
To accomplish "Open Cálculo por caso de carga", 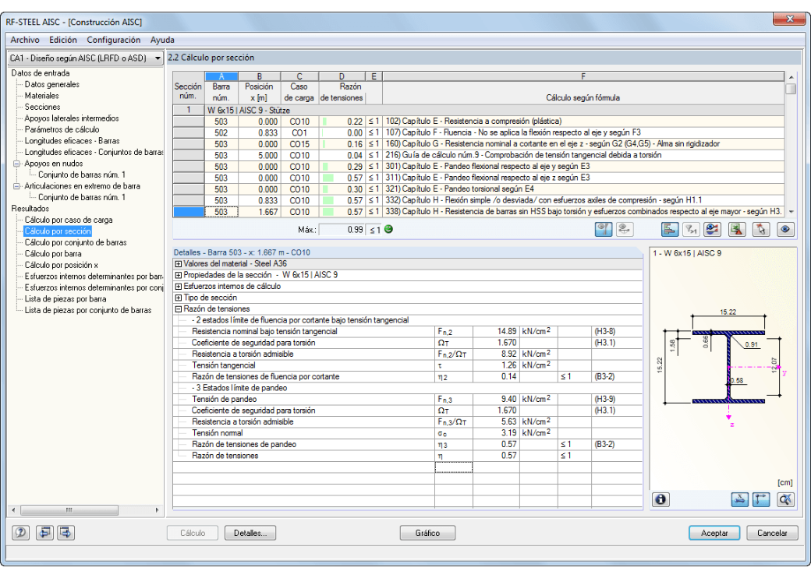I will (69, 220).
